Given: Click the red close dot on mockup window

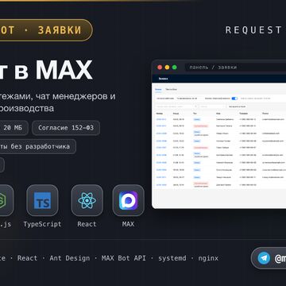Looking at the screenshot, I should (160, 68).
